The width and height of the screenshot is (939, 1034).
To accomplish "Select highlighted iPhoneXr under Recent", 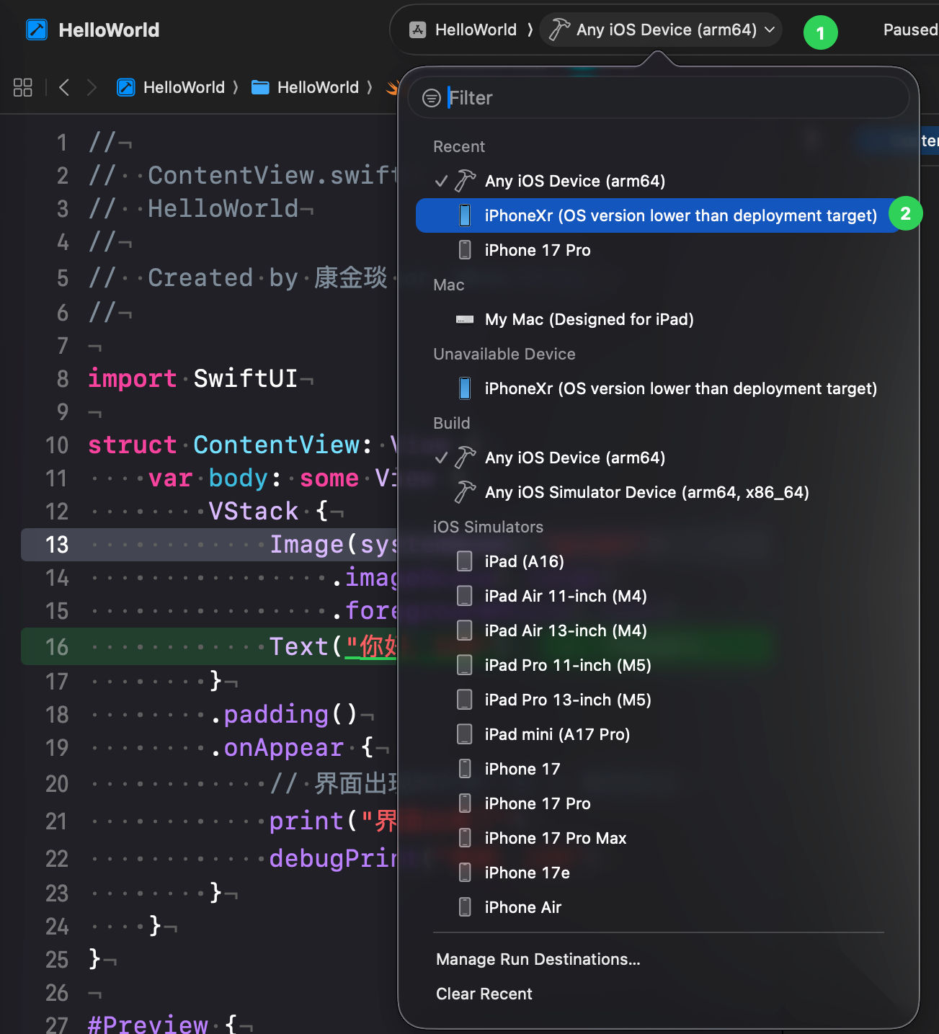I will [659, 215].
